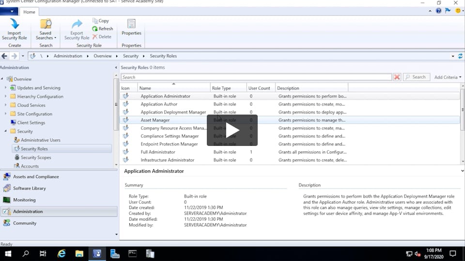Click the Search button
Viewport: 465px width, 261px height.
(415, 77)
